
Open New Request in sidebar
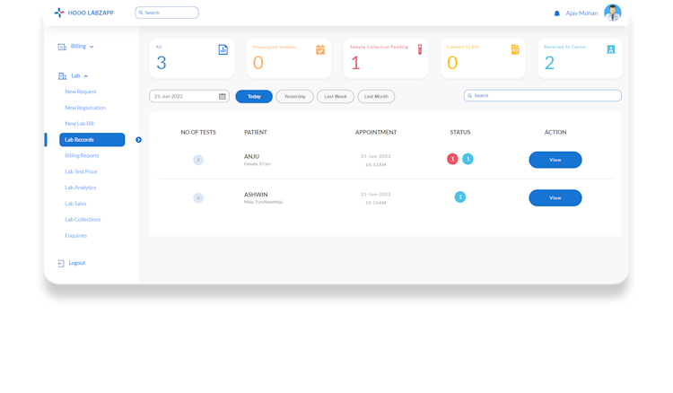[x=80, y=92]
